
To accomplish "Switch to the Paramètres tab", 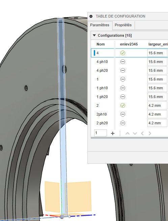I will [x=100, y=25].
